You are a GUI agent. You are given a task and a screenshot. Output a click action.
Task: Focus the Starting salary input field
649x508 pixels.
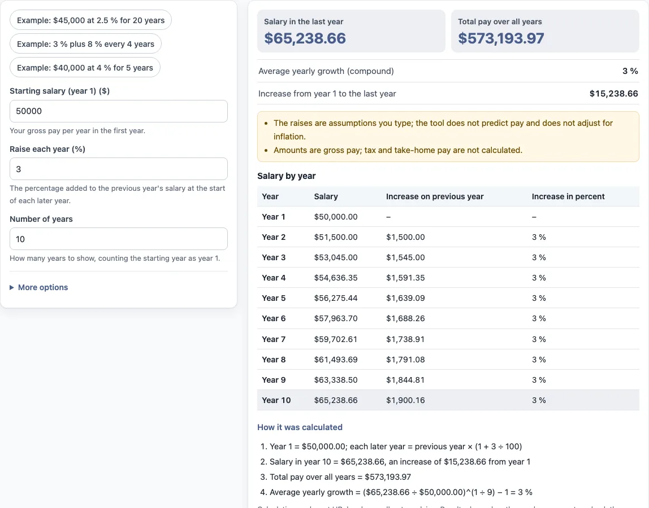(118, 111)
